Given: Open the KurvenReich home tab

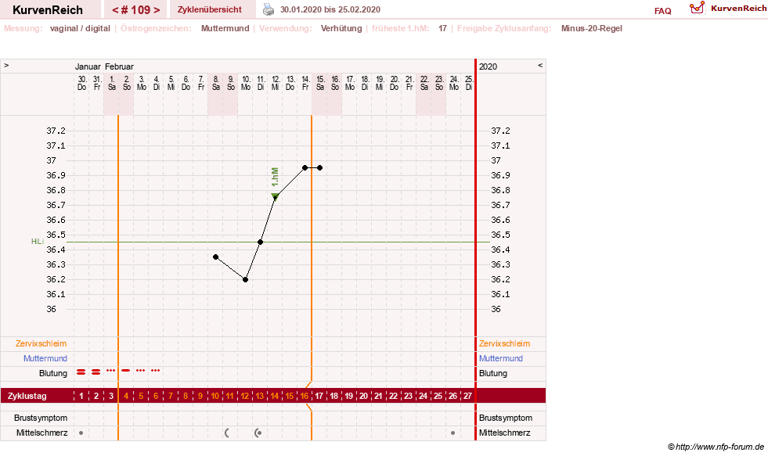Looking at the screenshot, I should (48, 10).
